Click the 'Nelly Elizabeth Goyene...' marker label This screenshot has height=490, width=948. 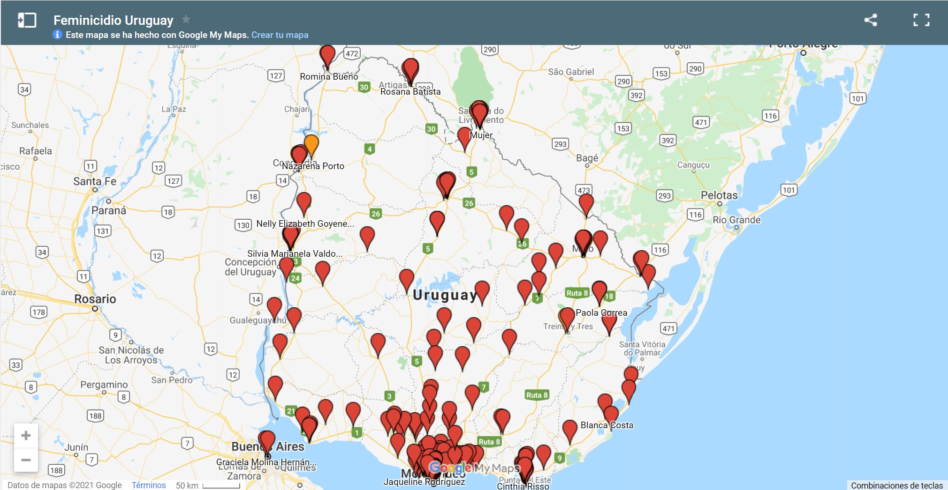(x=305, y=223)
